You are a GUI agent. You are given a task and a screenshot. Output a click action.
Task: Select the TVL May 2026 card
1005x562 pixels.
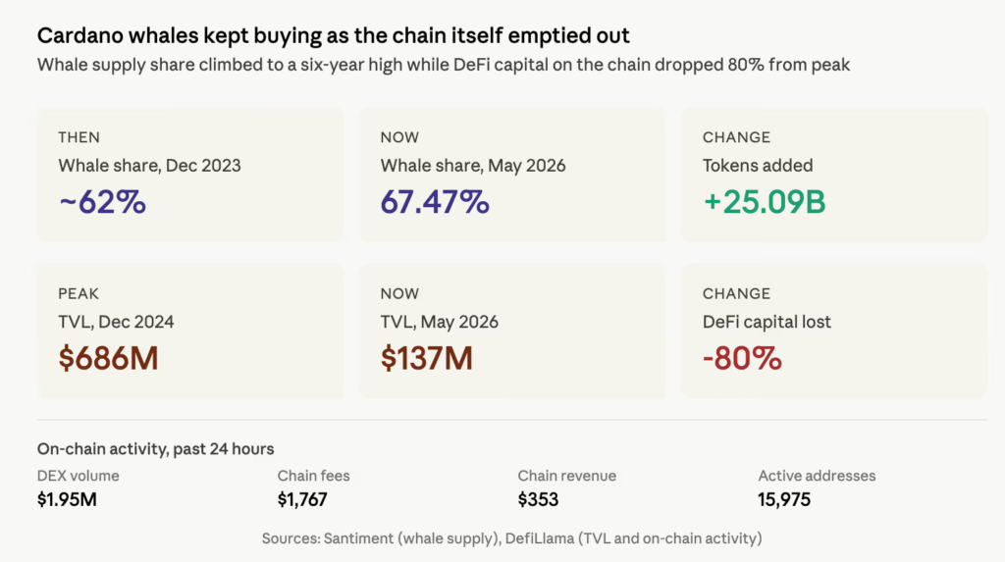tap(512, 332)
